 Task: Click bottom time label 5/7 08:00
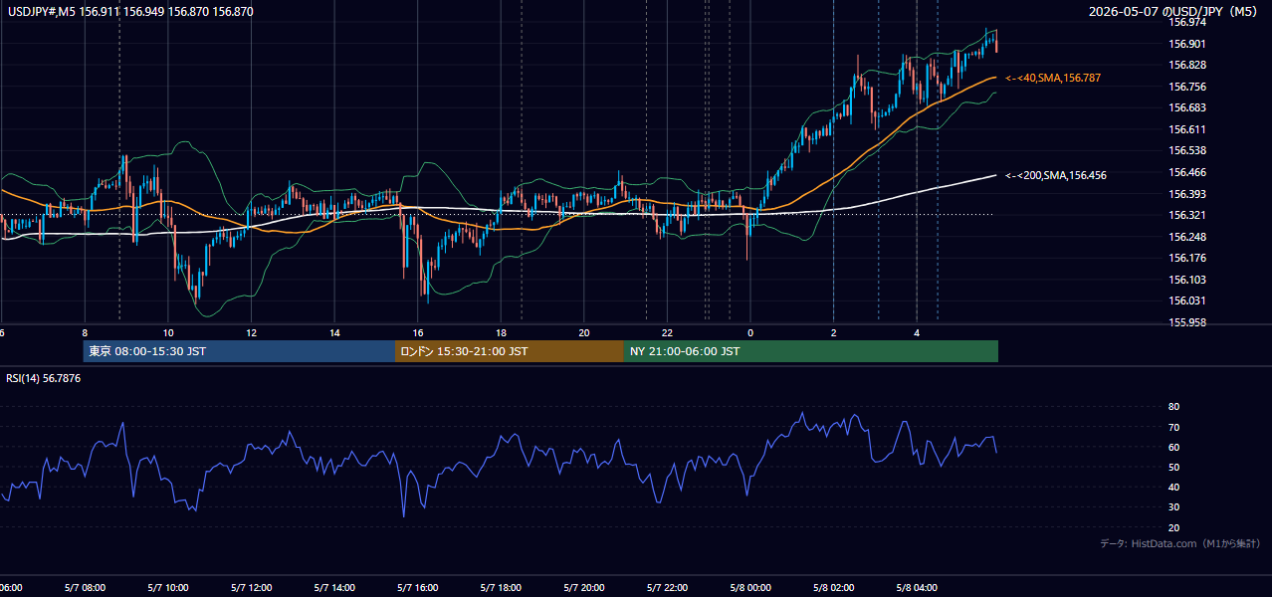pyautogui.click(x=84, y=588)
